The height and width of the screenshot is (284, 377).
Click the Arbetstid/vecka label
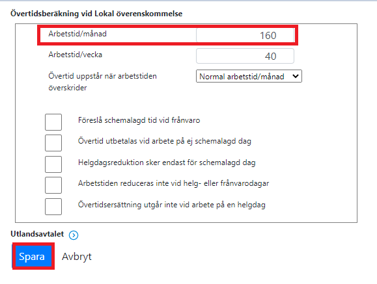coord(76,55)
